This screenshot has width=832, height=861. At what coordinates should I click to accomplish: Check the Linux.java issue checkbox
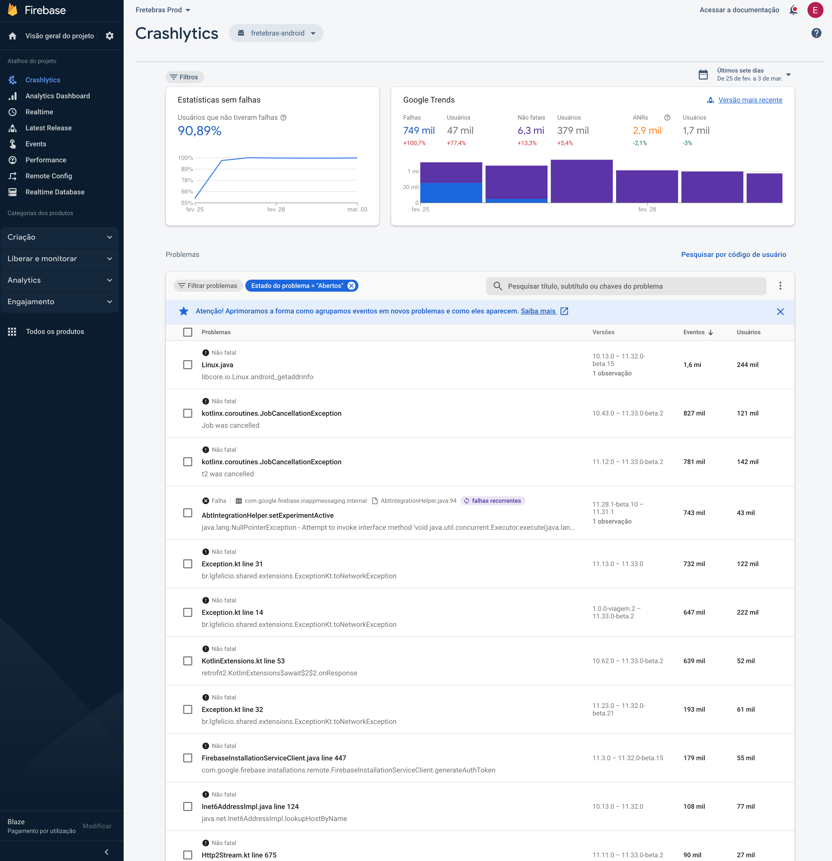[x=188, y=365]
